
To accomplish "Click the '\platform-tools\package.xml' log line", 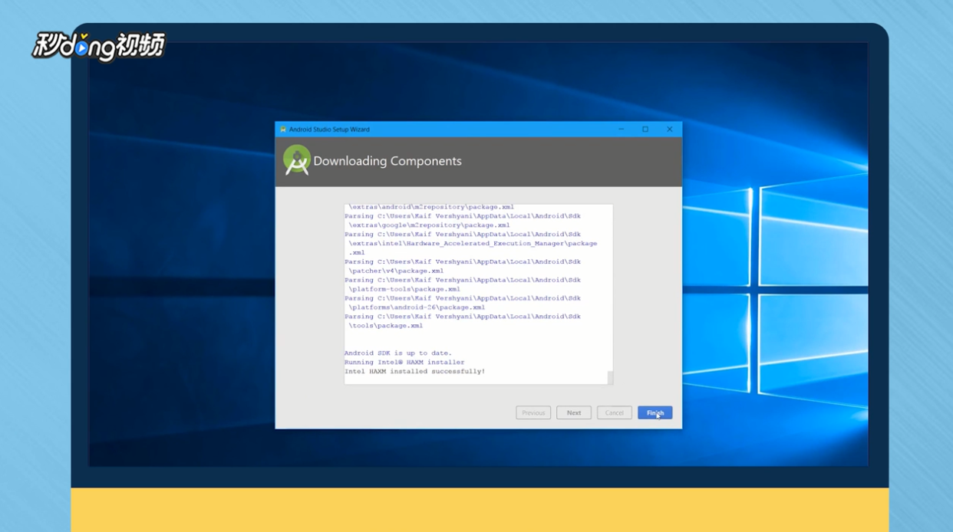I will [404, 289].
